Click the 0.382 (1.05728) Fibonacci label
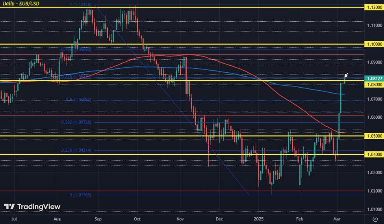 (x=76, y=123)
